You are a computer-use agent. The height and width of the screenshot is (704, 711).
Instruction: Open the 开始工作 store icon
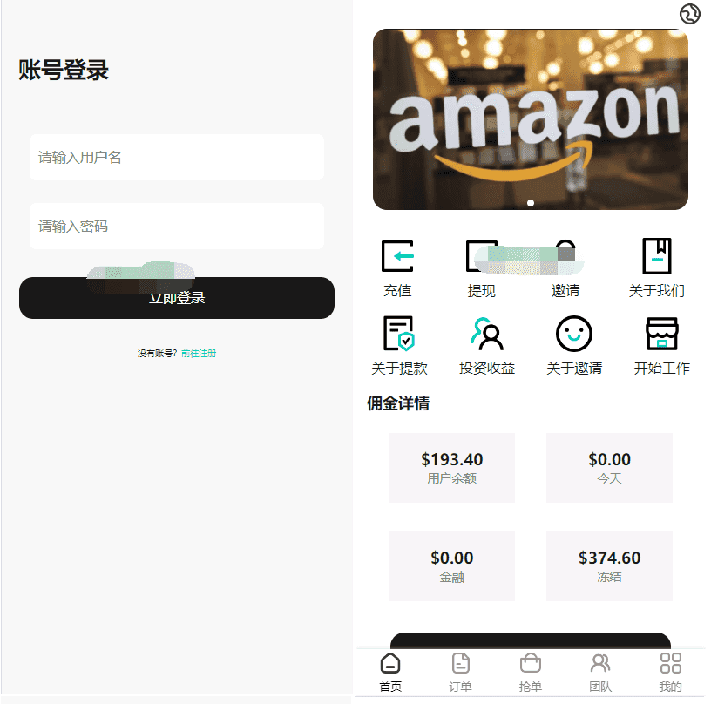tap(661, 334)
